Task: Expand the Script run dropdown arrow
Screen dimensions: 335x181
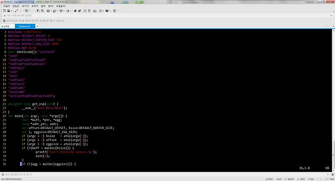Action: click(103, 11)
